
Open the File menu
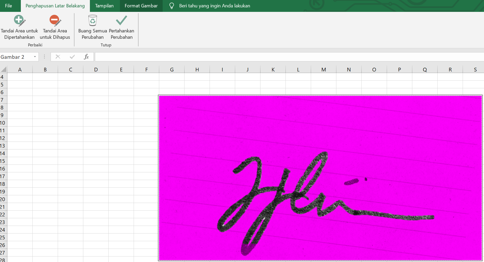[8, 6]
